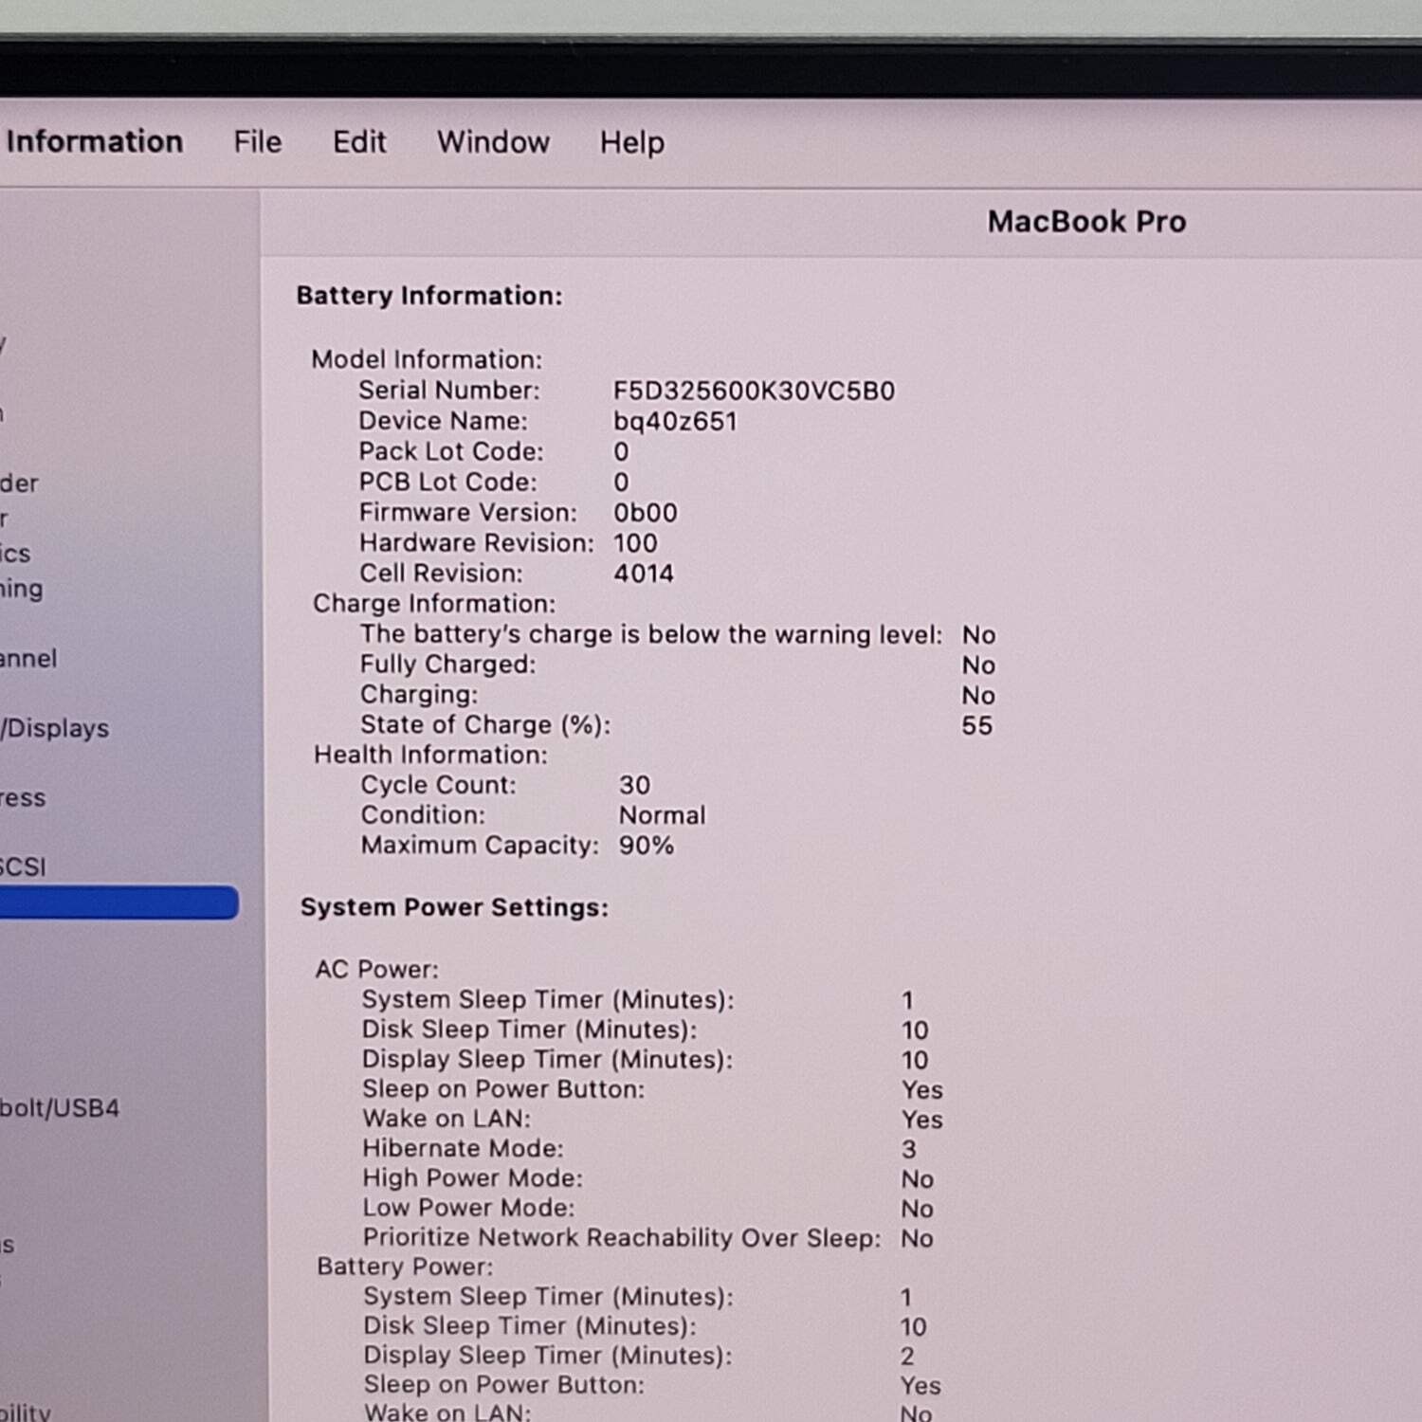Click AC Power Disk Sleep Timer value 10

915,1030
